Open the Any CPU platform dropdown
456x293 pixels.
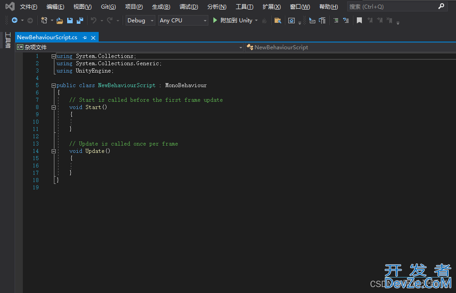click(183, 21)
